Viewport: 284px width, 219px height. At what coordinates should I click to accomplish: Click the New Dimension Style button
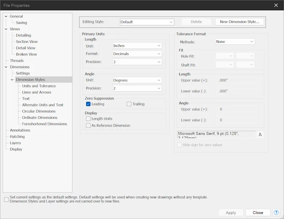click(239, 22)
